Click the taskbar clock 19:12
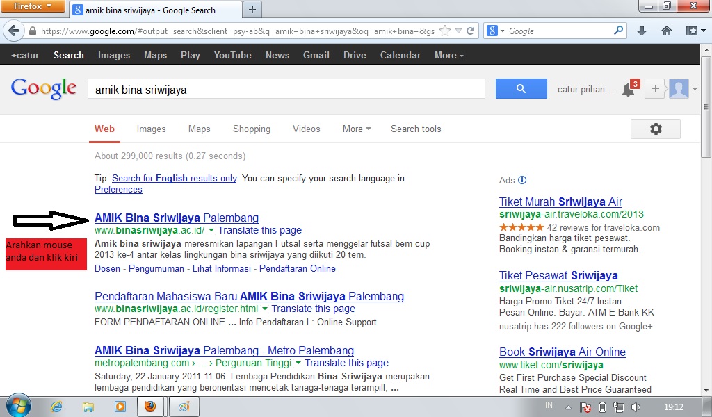This screenshot has width=712, height=417. pyautogui.click(x=673, y=407)
